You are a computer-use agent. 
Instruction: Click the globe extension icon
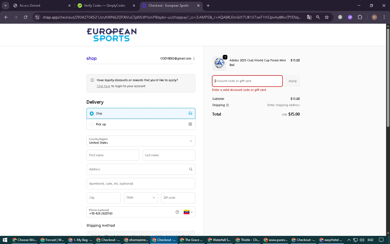tap(340, 17)
